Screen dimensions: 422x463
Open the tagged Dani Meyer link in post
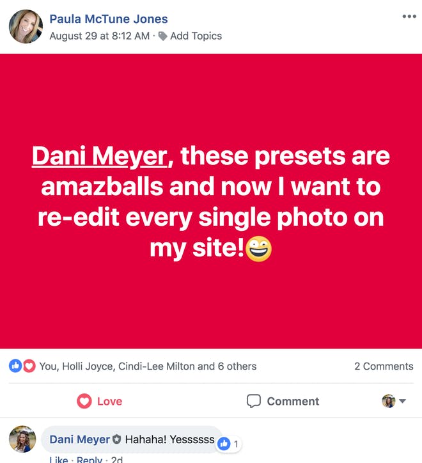coord(100,156)
